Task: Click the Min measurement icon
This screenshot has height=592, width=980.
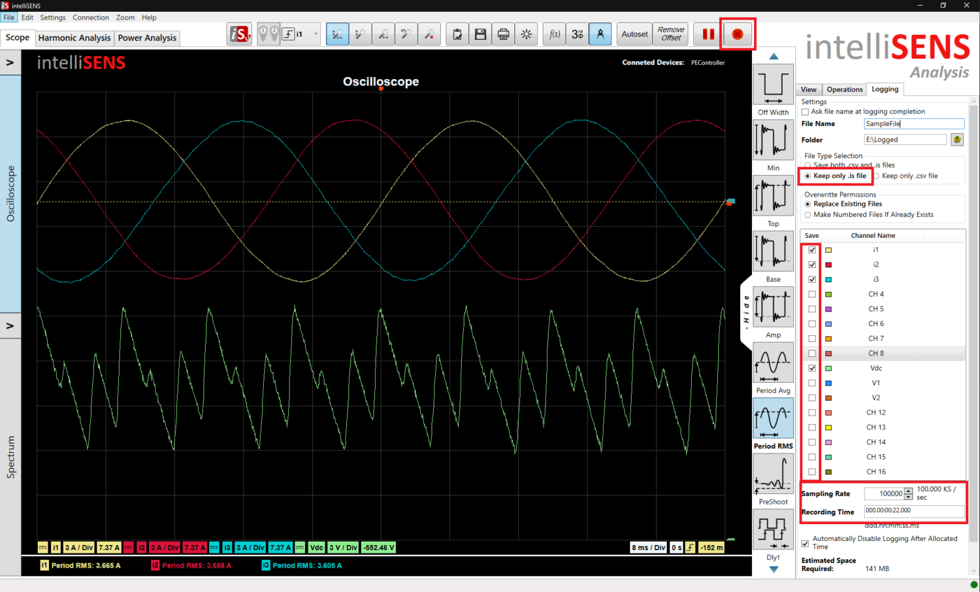Action: tap(773, 140)
